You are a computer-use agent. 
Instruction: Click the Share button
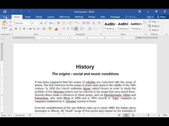click(161, 17)
